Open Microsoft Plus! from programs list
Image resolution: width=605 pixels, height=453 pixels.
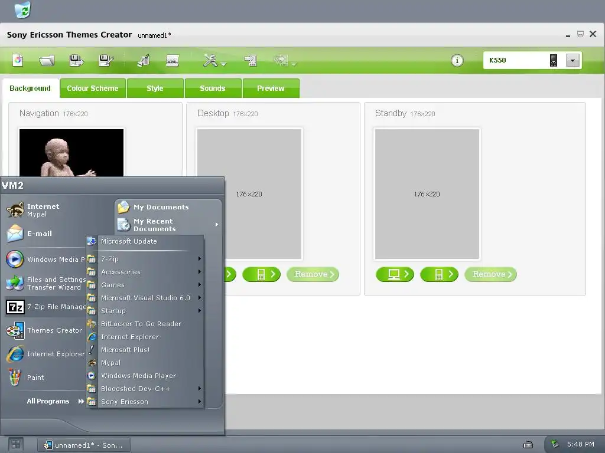(x=145, y=350)
